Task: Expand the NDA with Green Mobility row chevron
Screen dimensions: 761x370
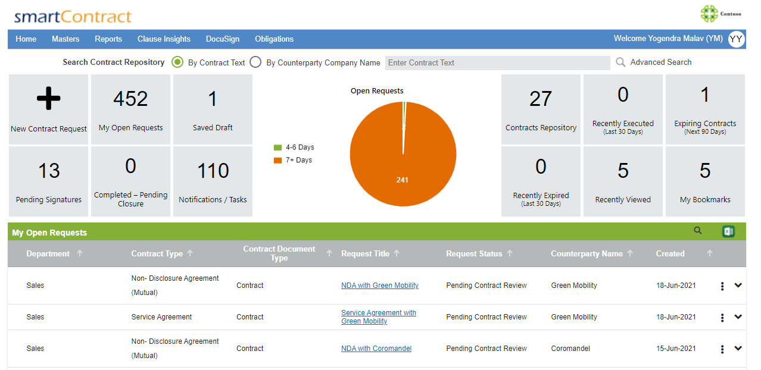Action: pyautogui.click(x=738, y=286)
